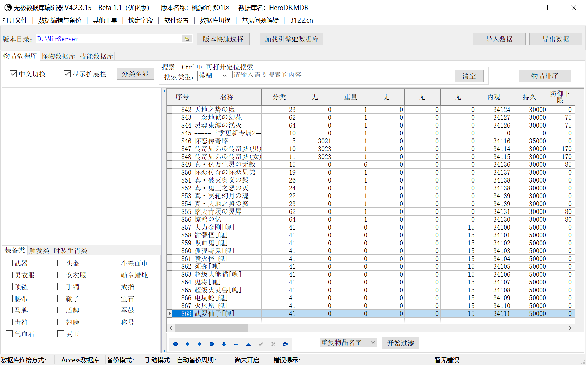Select row 846 怀恋传奇路
The image size is (586, 365).
(x=370, y=141)
